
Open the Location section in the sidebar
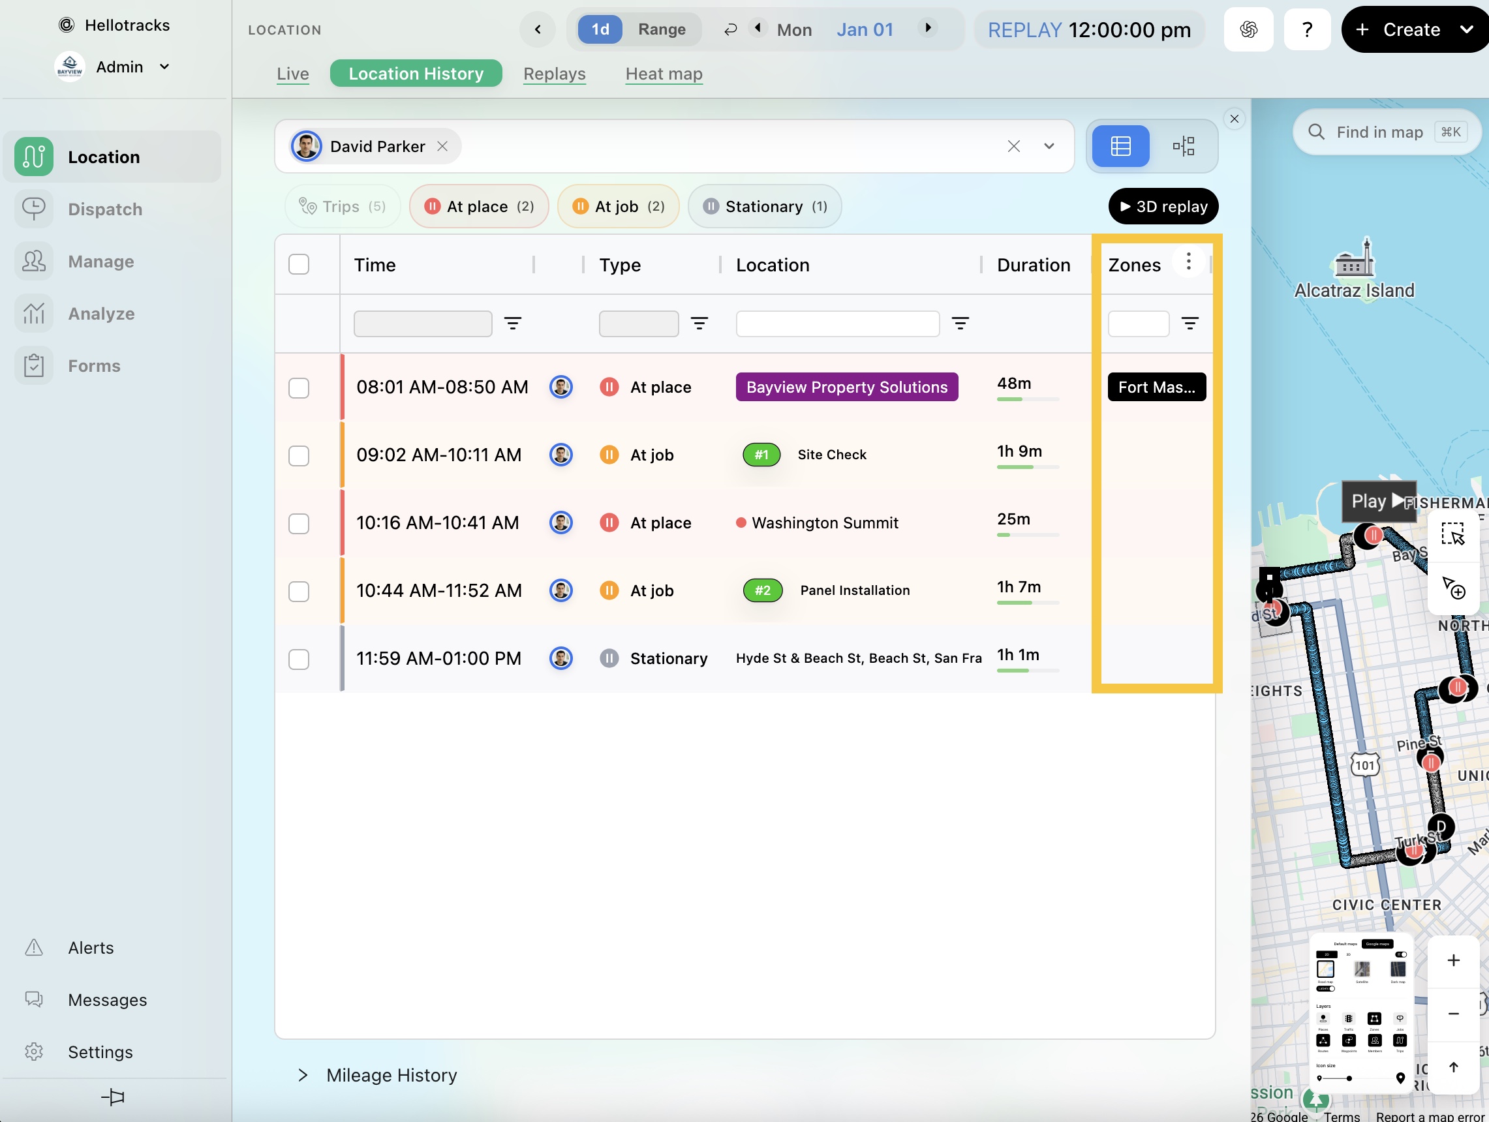112,157
